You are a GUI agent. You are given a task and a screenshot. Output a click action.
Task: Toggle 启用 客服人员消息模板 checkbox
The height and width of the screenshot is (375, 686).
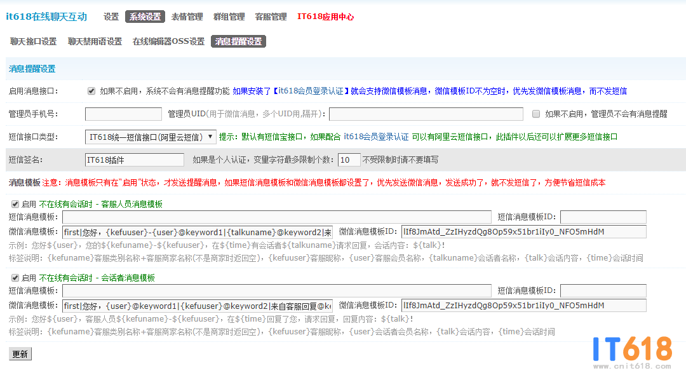[x=15, y=204]
